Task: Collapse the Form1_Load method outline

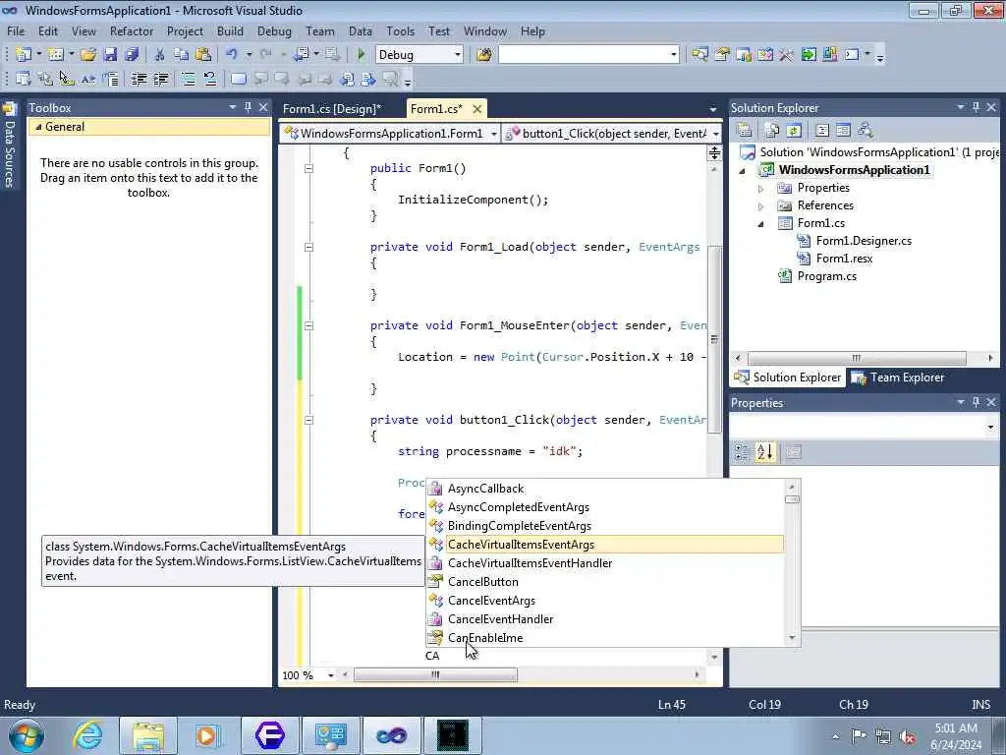Action: (x=308, y=247)
